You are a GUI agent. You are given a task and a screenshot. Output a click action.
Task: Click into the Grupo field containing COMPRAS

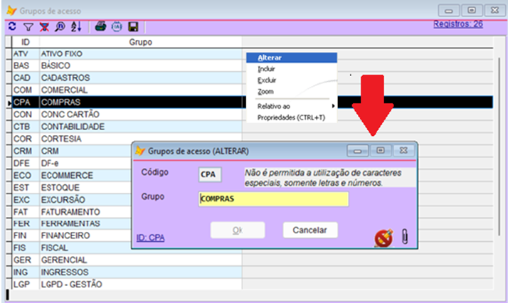point(273,199)
